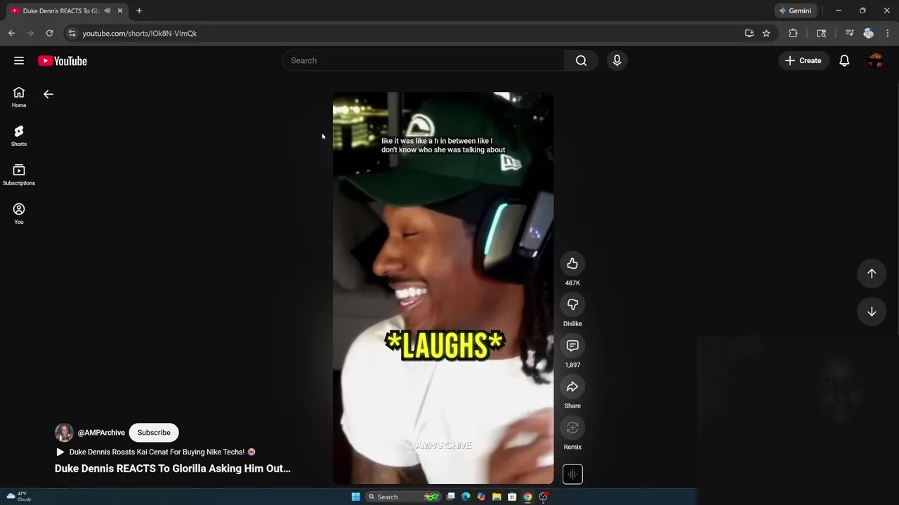Image resolution: width=899 pixels, height=505 pixels.
Task: View site information in address bar
Action: [x=72, y=33]
